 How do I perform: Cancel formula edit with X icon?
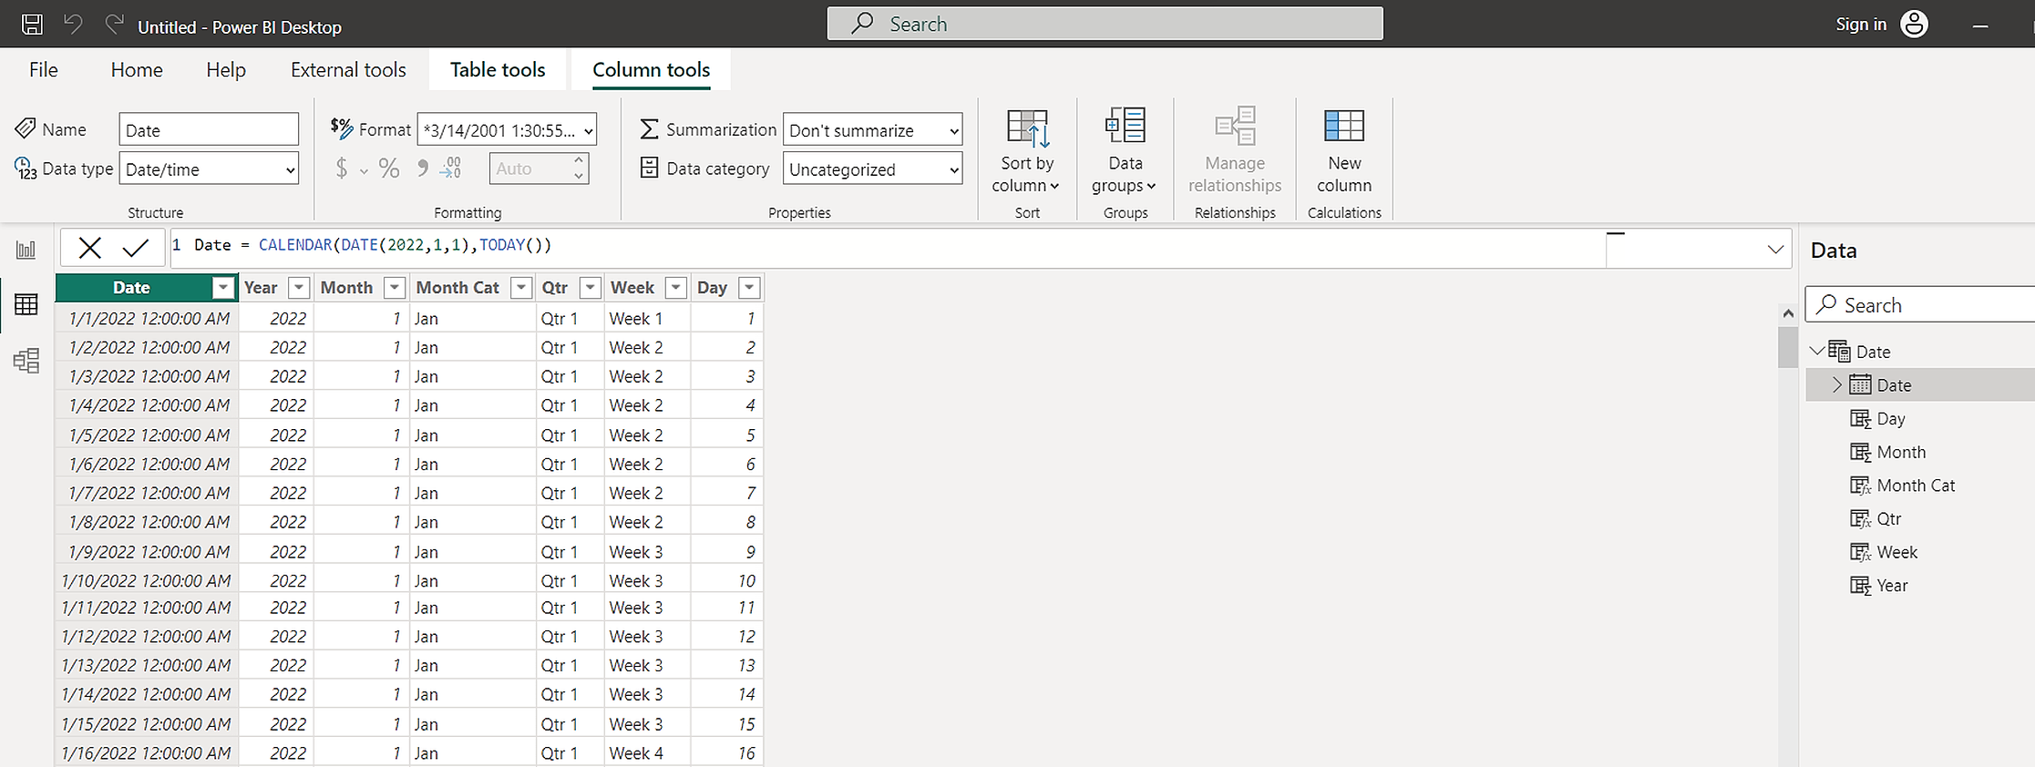[x=89, y=248]
